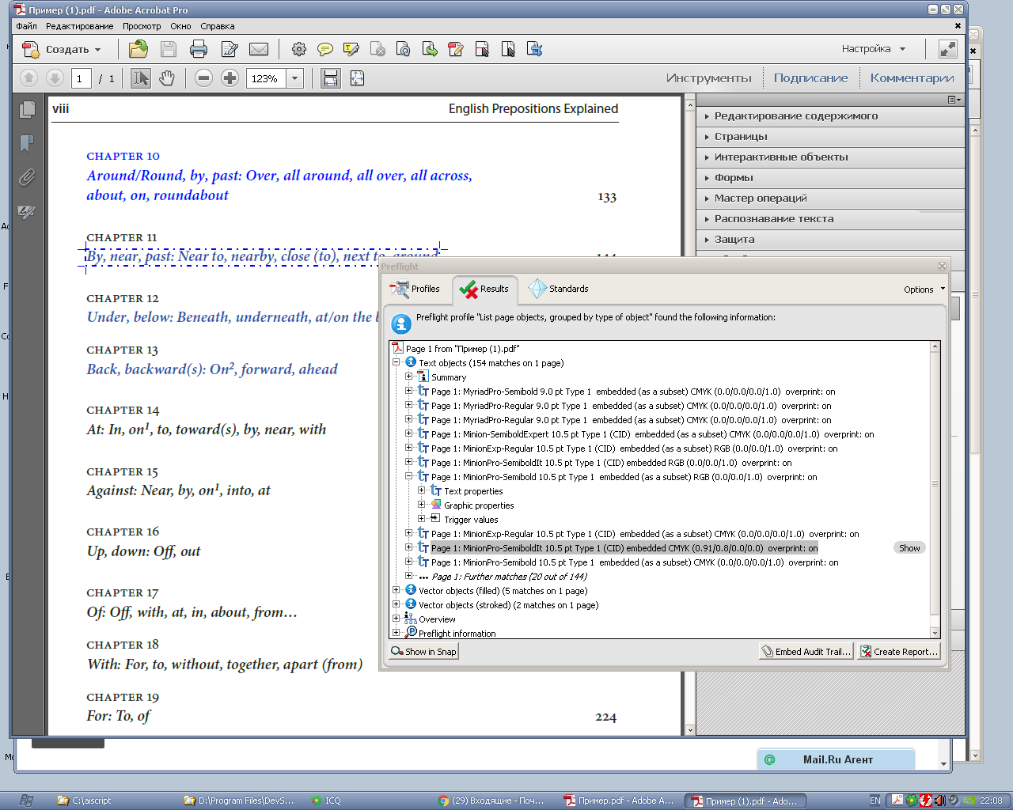1013x810 pixels.
Task: Open the zoom percentage dropdown arrow
Action: click(x=295, y=78)
